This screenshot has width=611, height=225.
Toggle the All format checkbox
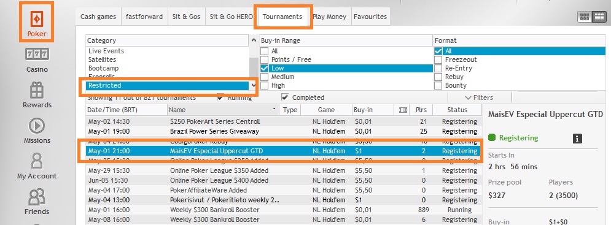pyautogui.click(x=438, y=51)
